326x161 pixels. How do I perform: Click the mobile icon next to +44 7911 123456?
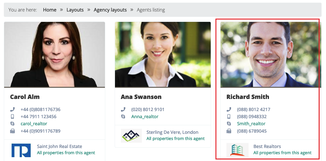coord(12,117)
